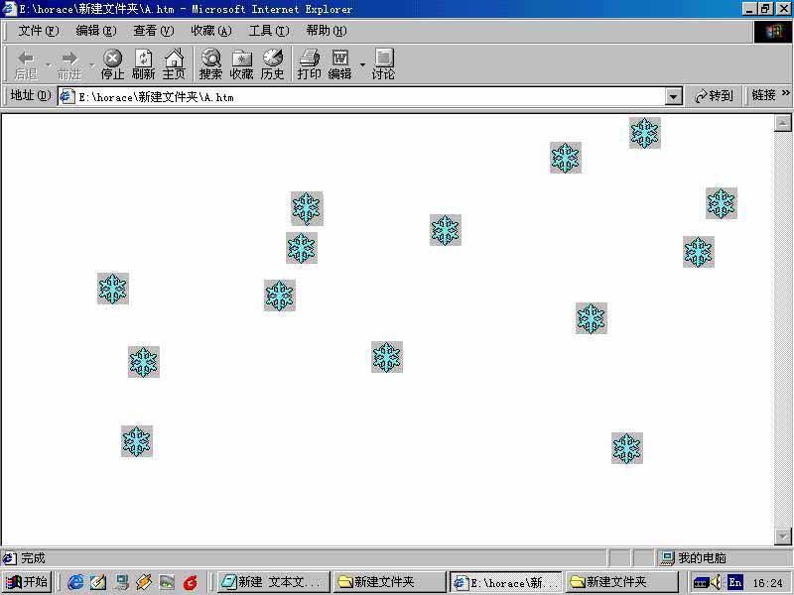
Task: Go to the home page (主页)
Action: point(174,64)
